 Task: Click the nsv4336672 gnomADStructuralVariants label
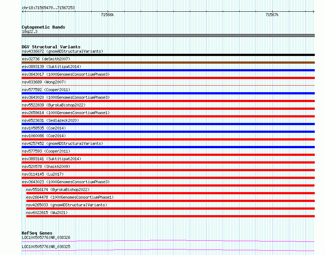62,51
